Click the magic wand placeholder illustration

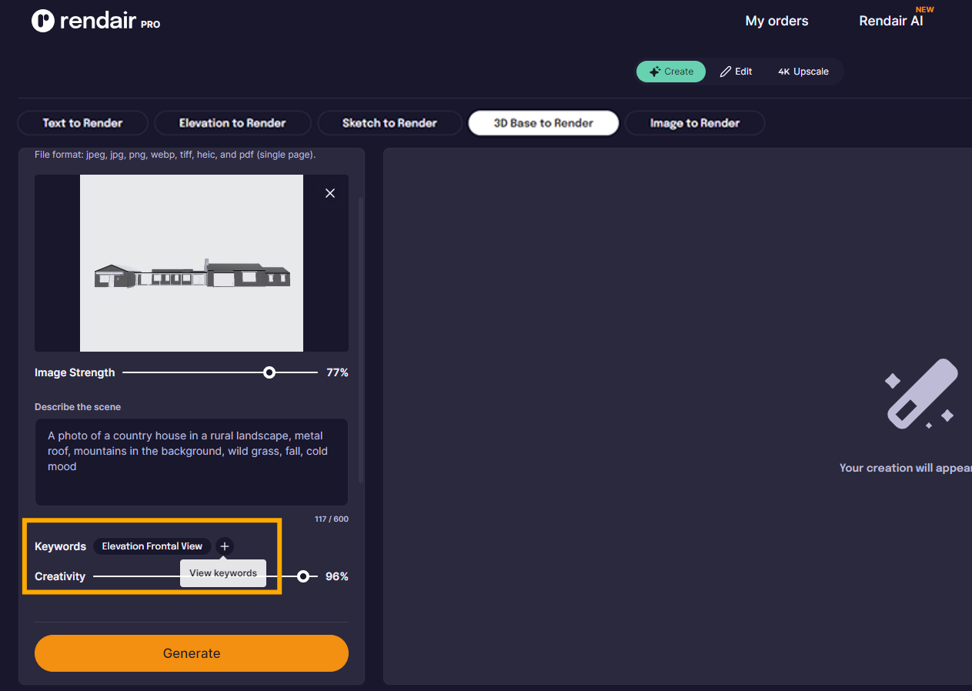(920, 394)
